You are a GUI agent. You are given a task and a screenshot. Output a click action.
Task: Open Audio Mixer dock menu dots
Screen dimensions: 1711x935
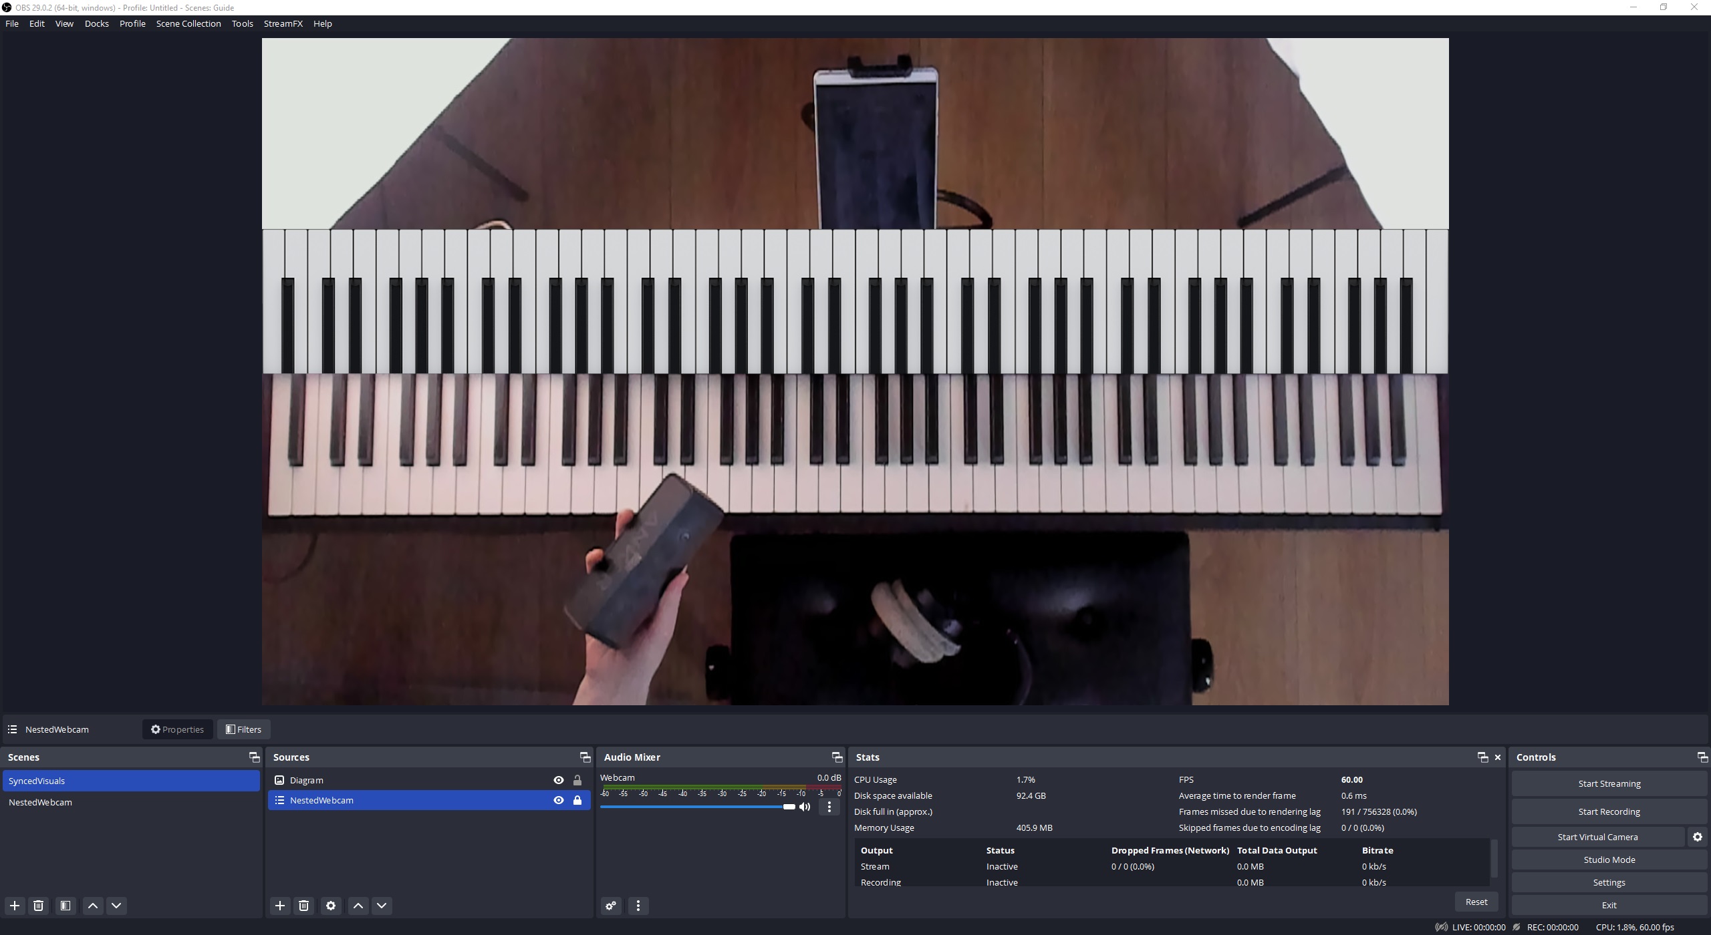[x=638, y=906]
